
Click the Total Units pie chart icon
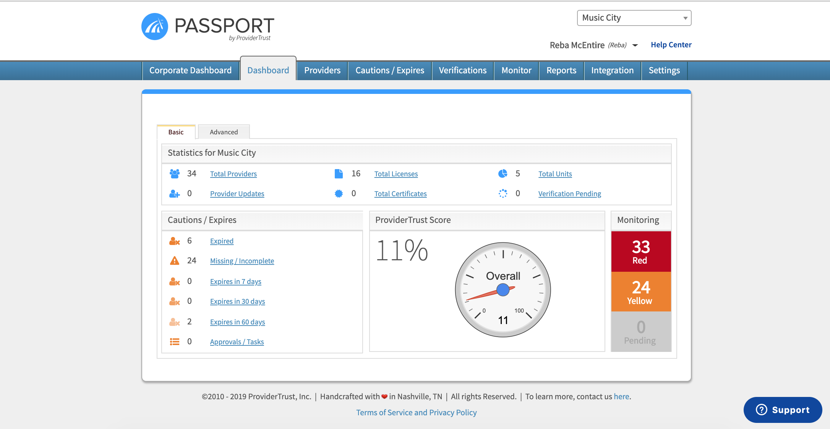pyautogui.click(x=503, y=174)
